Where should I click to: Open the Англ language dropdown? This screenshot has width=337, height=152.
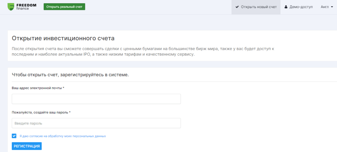coord(327,7)
